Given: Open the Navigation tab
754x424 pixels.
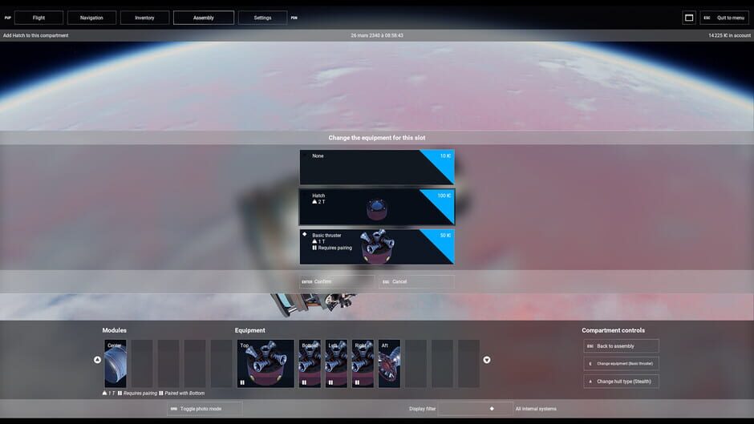Looking at the screenshot, I should (91, 18).
